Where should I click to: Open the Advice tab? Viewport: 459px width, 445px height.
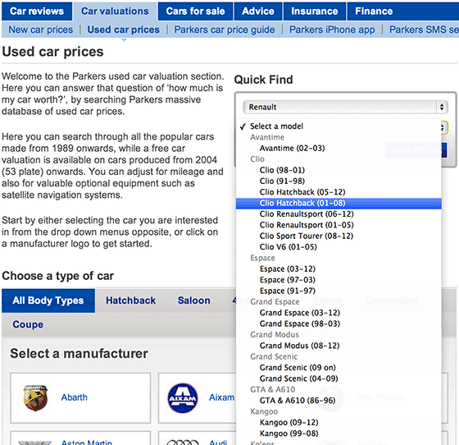click(258, 11)
